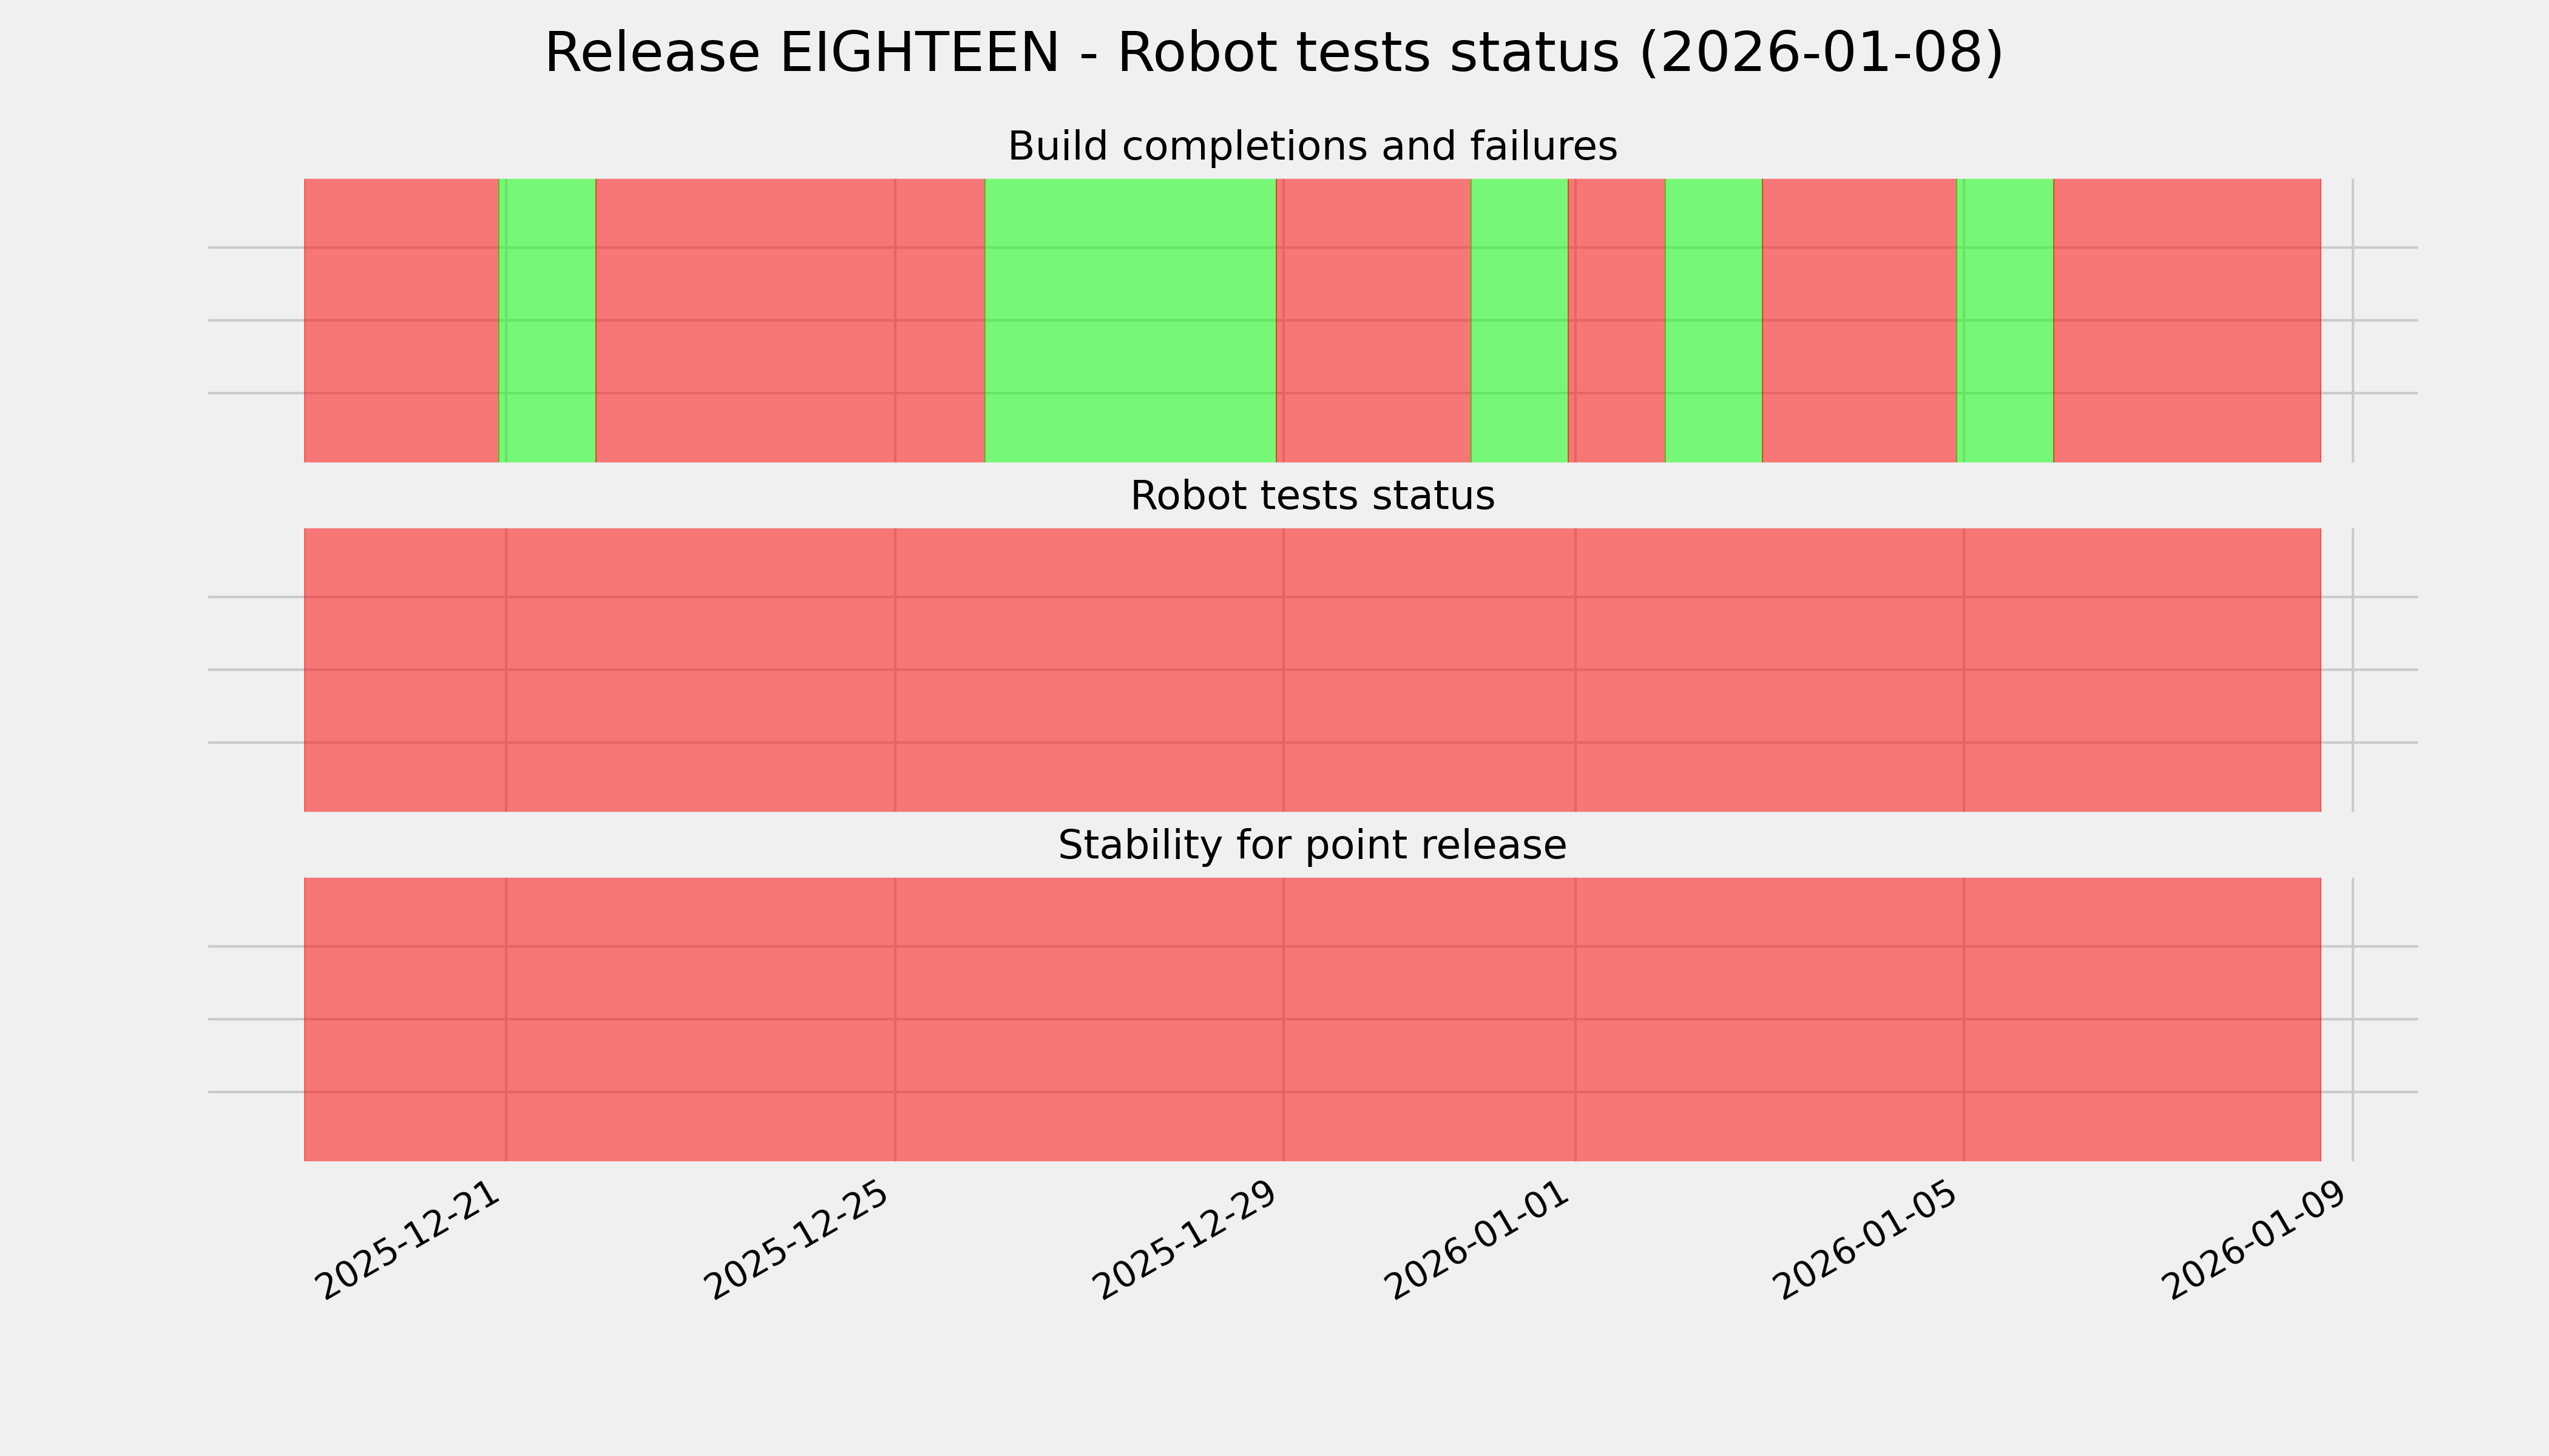Click the main title Release EIGHTEEN
The height and width of the screenshot is (1456, 2549).
click(x=1273, y=54)
